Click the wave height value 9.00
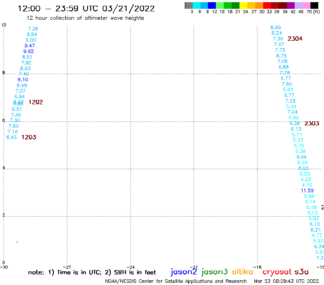Viewport: 324px width, 285px height. click(x=31, y=40)
